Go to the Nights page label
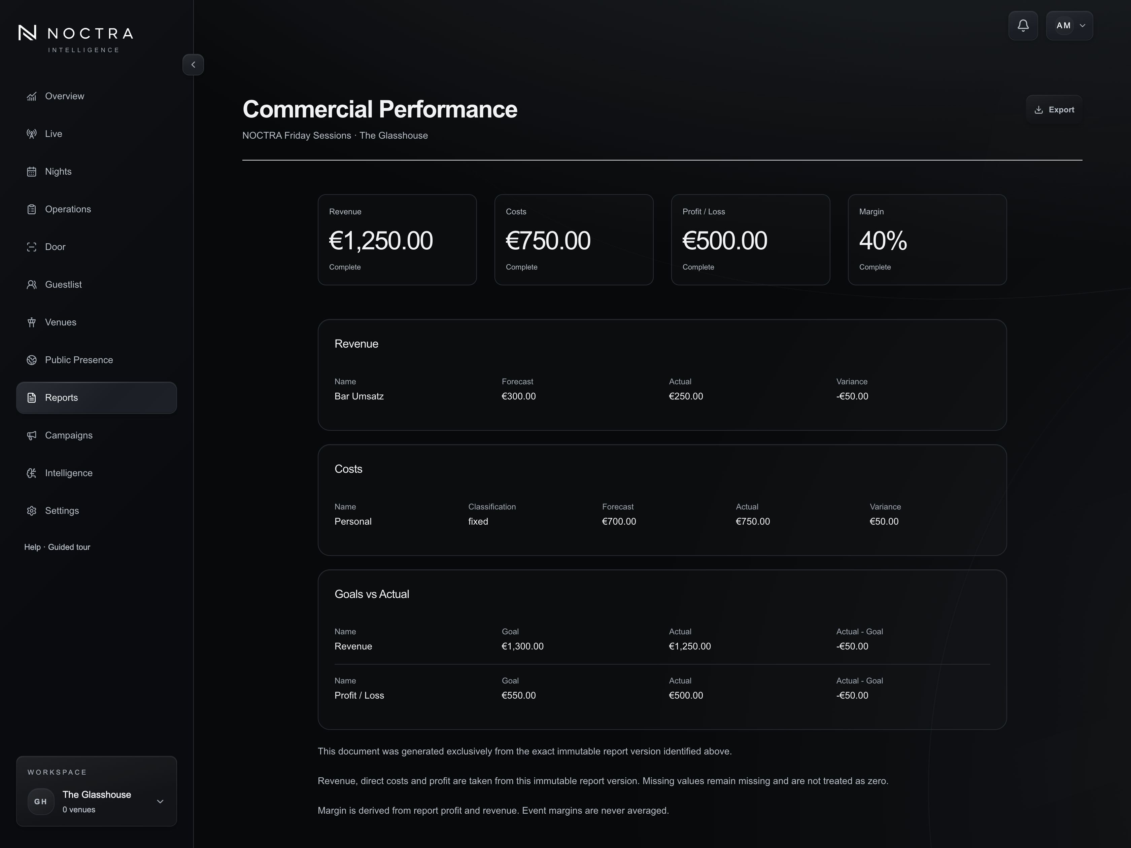This screenshot has height=848, width=1131. [x=58, y=172]
